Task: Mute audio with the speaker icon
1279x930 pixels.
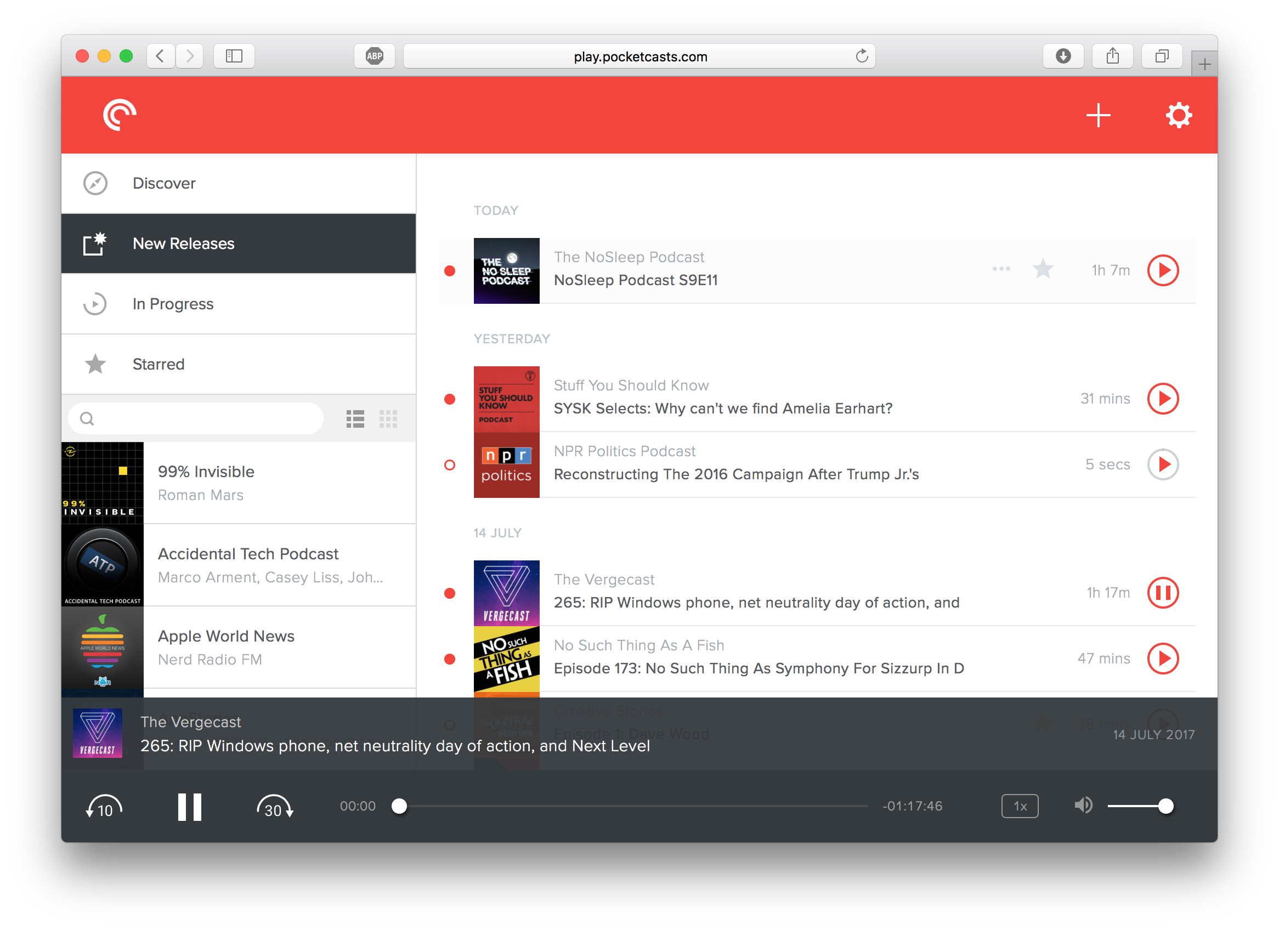Action: point(1083,806)
